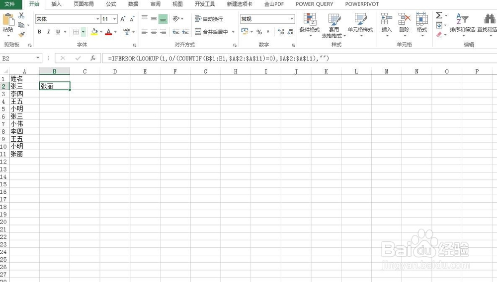
Task: Open merge and center dropdown arrow
Action: pyautogui.click(x=233, y=32)
